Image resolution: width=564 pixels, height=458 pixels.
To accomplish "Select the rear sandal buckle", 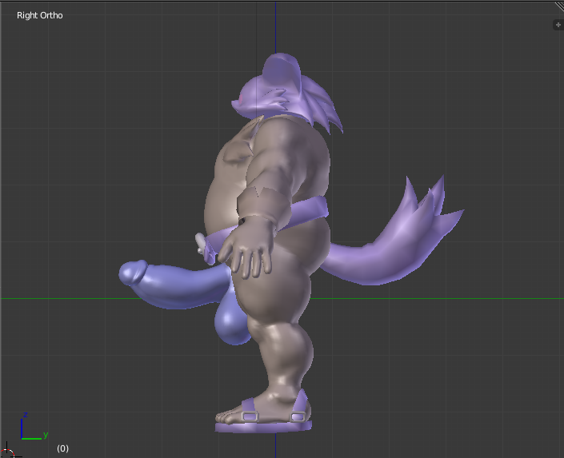I will (x=298, y=417).
